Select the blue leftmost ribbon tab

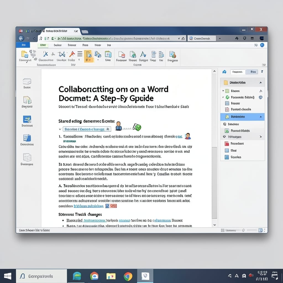[23, 45]
